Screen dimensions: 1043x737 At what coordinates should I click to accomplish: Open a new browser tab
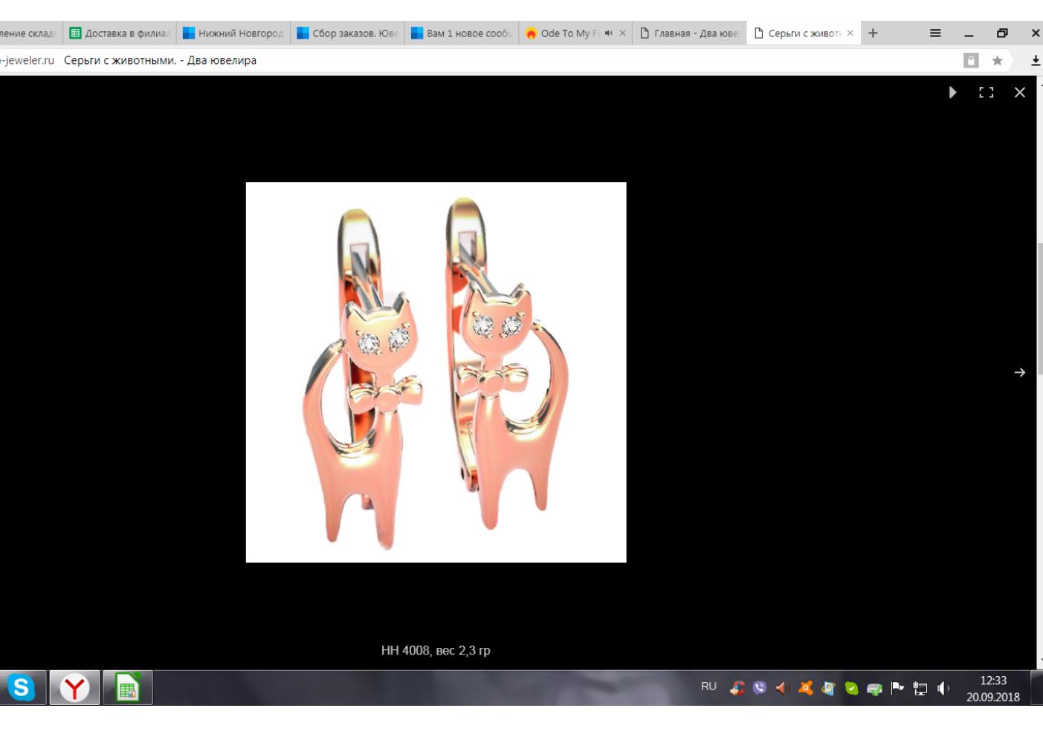[x=873, y=33]
